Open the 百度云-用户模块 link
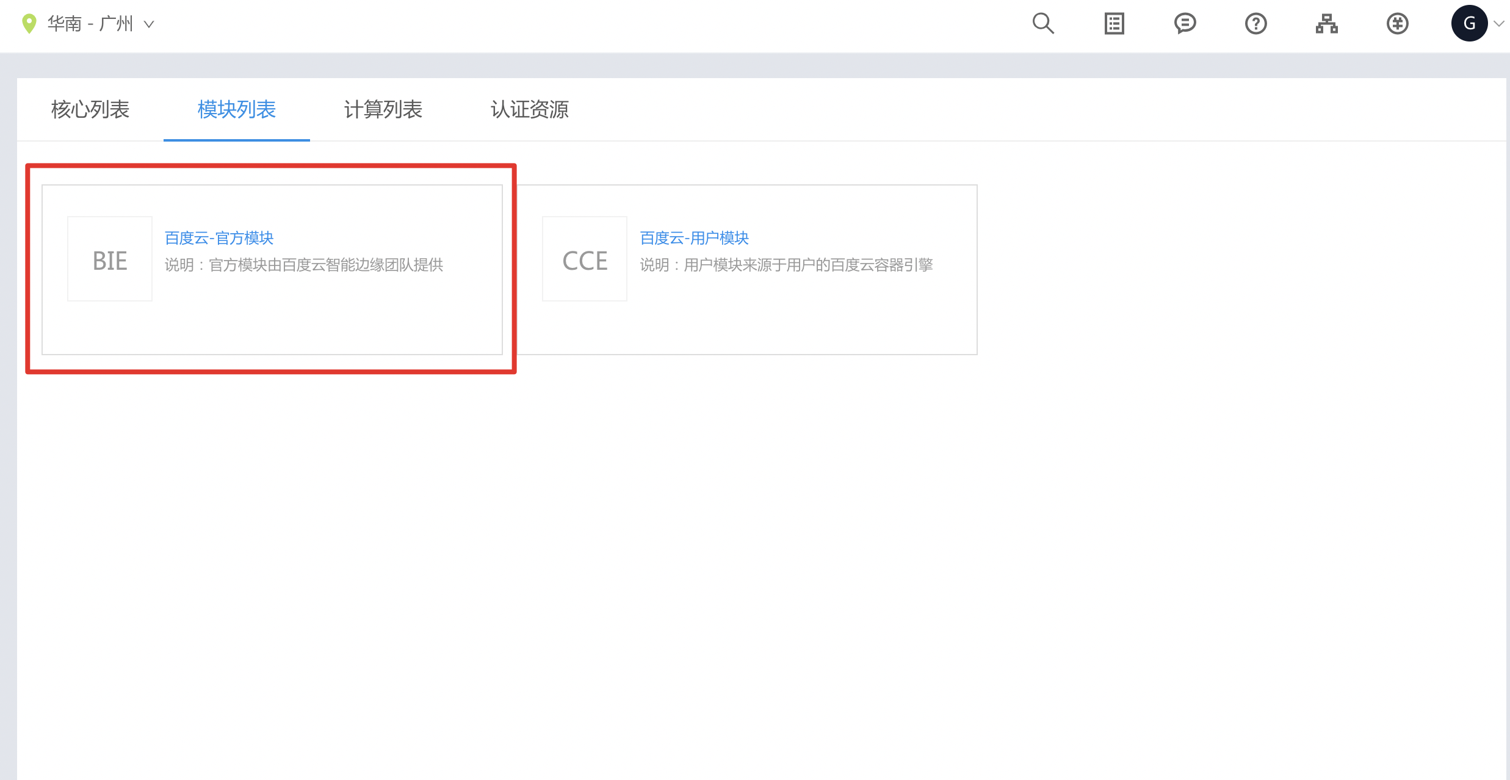Viewport: 1510px width, 780px height. (x=694, y=238)
